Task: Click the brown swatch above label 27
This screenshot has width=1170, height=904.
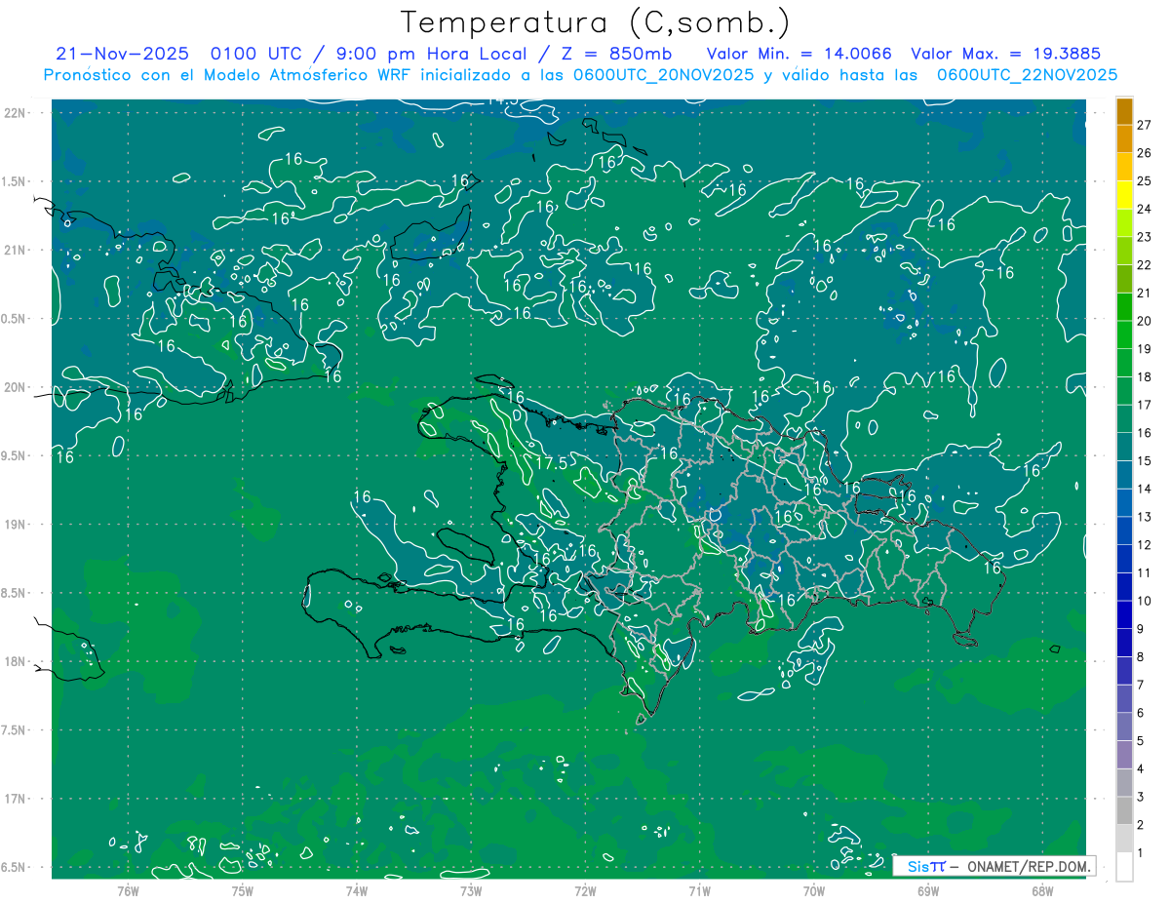Action: click(x=1124, y=111)
